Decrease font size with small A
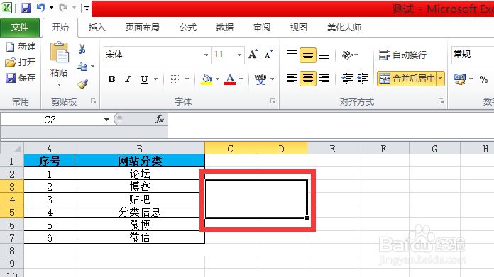 pyautogui.click(x=268, y=55)
